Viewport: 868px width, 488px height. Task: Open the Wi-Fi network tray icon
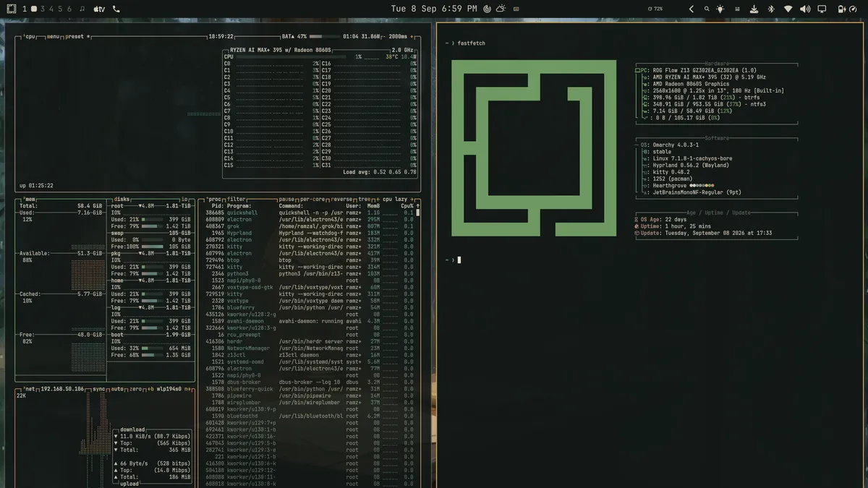788,9
